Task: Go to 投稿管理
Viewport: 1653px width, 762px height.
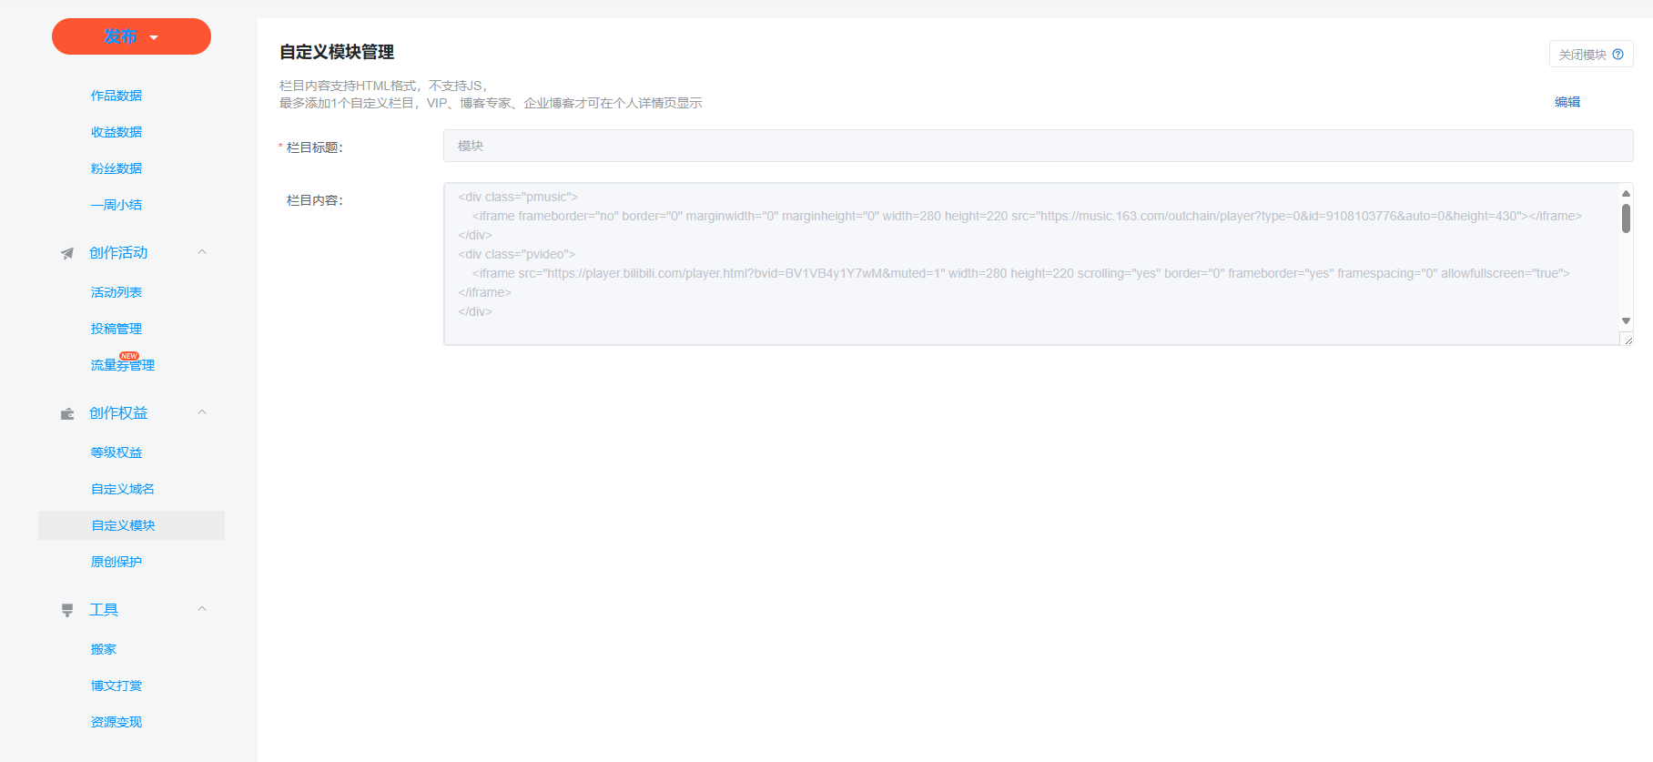Action: coord(117,329)
